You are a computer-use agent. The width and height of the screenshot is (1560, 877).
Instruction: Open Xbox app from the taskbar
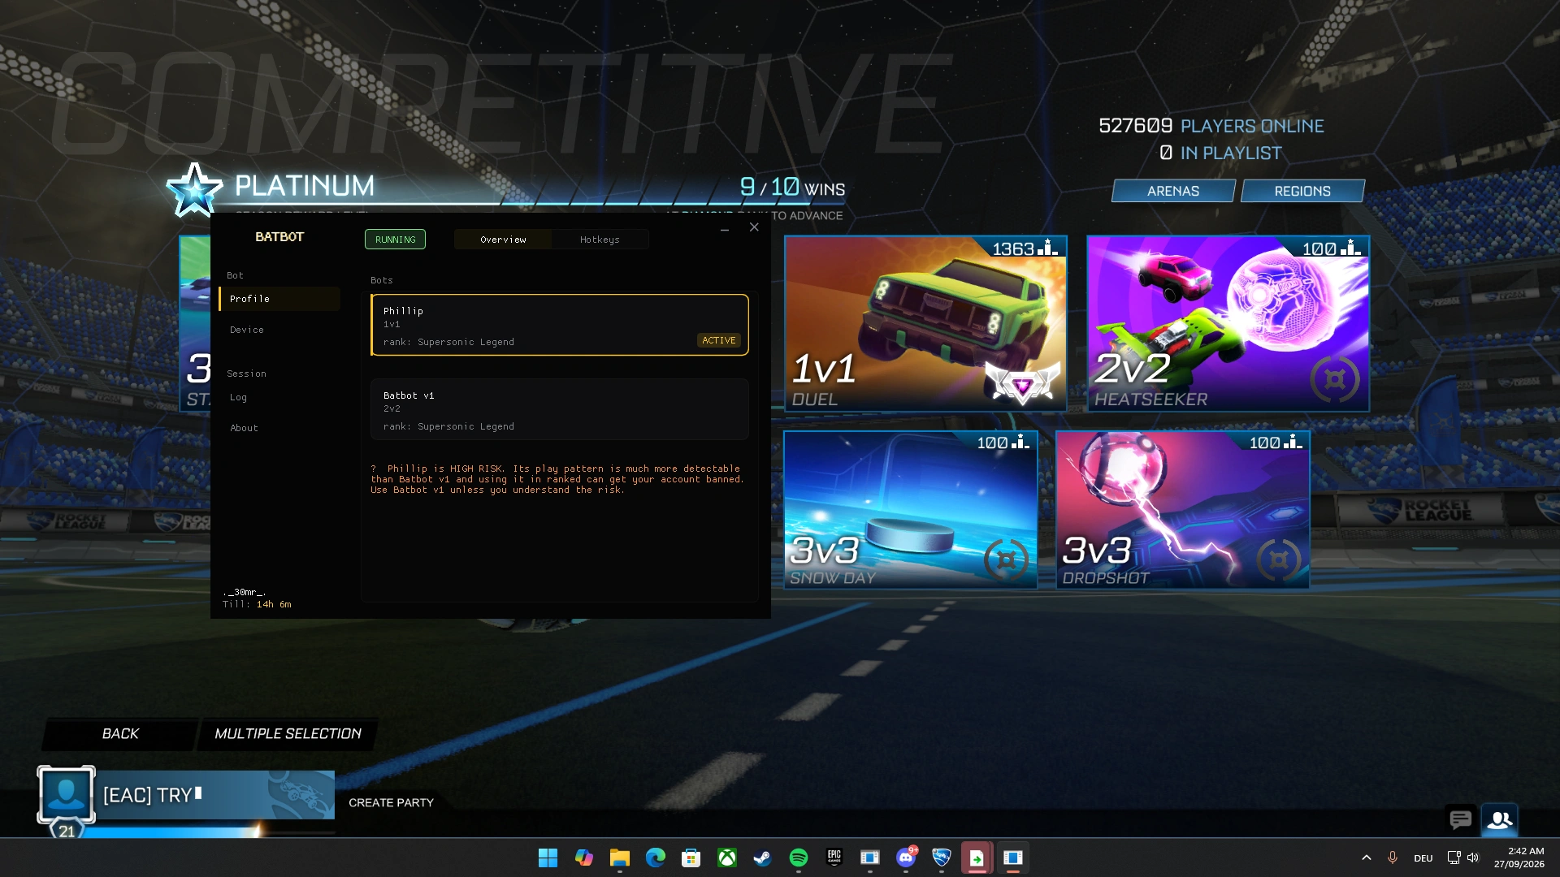tap(726, 858)
